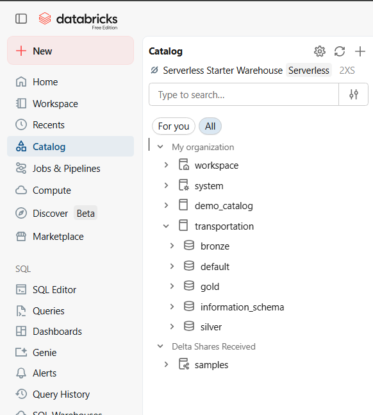Click the Query History clock icon
This screenshot has width=373, height=415.
[21, 394]
